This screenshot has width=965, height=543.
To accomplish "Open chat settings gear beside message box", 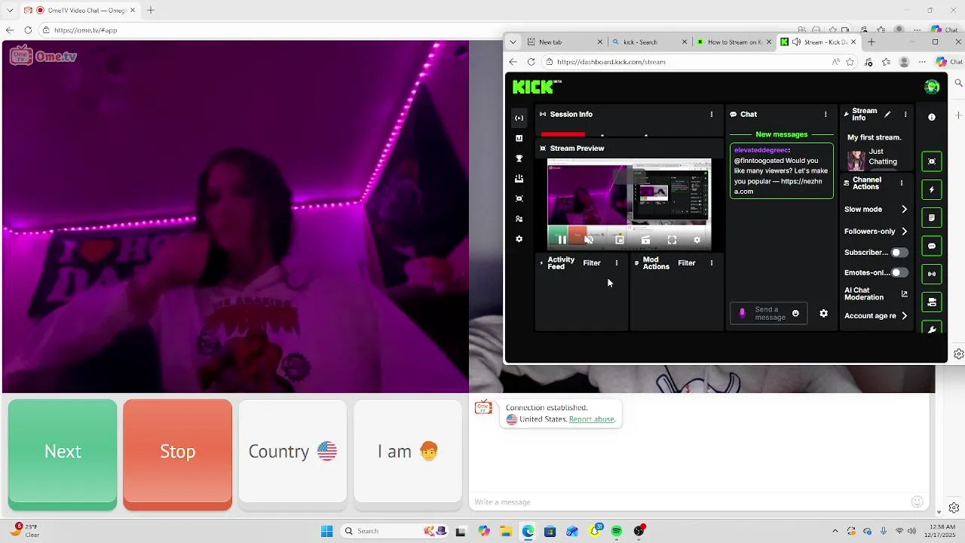I will [823, 313].
